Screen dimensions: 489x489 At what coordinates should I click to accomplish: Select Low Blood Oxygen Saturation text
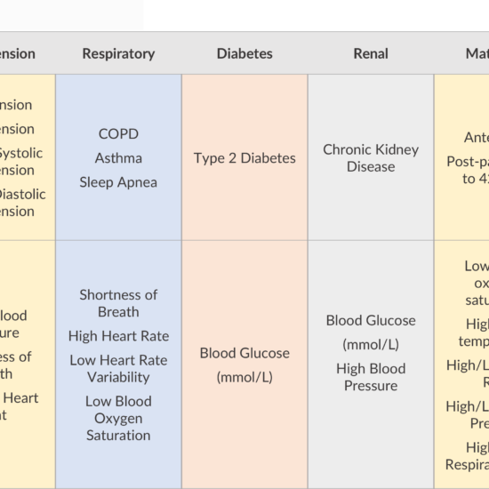click(x=118, y=418)
